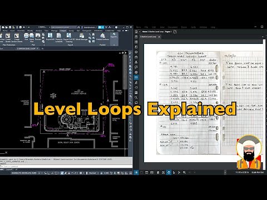Open the Bluebeam file icon dropdown arrow
The image size is (267, 200).
(x=139, y=32)
